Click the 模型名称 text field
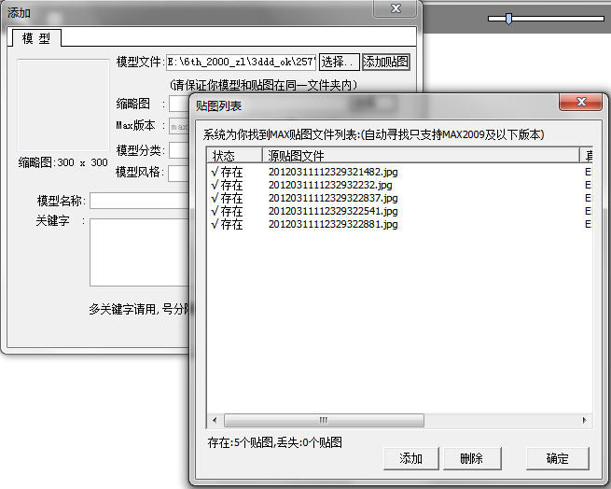 pos(140,201)
